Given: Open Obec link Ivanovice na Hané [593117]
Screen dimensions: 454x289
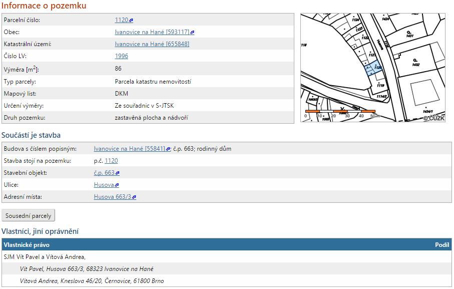Looking at the screenshot, I should click(152, 32).
